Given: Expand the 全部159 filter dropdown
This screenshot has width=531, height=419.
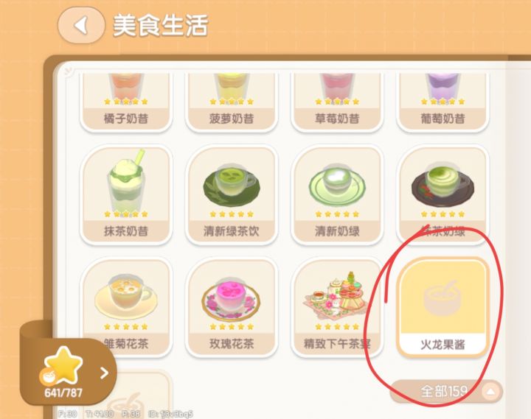Looking at the screenshot, I should pyautogui.click(x=446, y=392).
